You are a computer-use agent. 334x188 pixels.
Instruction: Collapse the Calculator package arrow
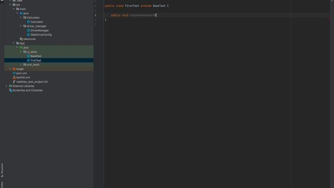(x=21, y=17)
